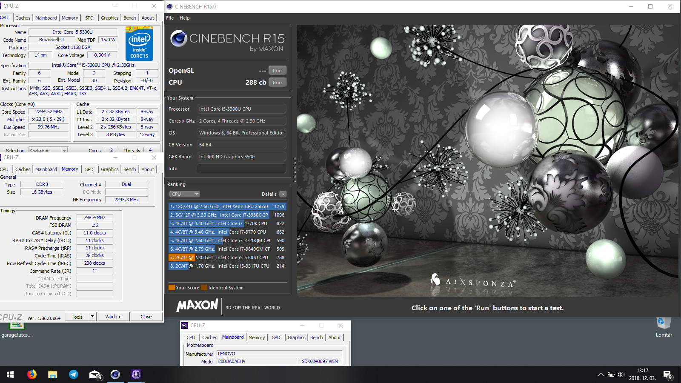Image resolution: width=681 pixels, height=383 pixels.
Task: Select ranking entry Intel Core i7-4770K
Action: click(227, 223)
